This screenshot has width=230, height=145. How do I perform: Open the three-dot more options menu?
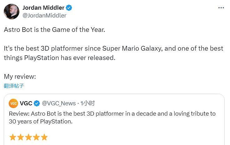point(221,7)
